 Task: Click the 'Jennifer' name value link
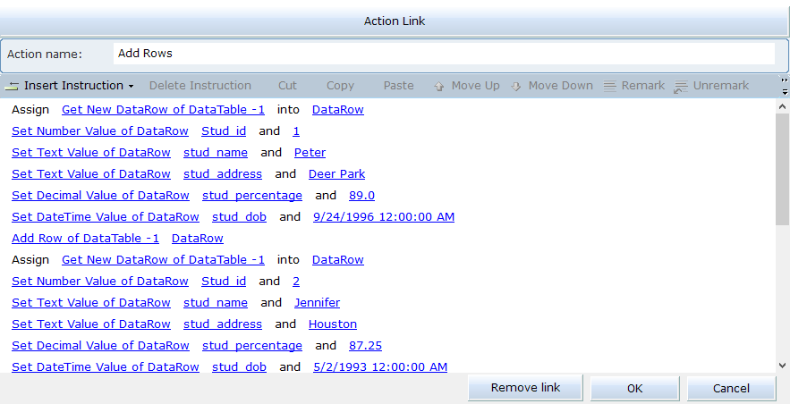point(317,303)
